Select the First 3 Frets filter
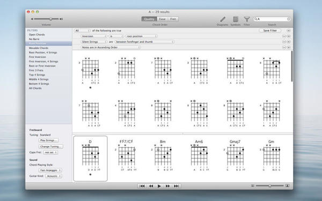Screen dimensions: 322x201 (x=36, y=70)
